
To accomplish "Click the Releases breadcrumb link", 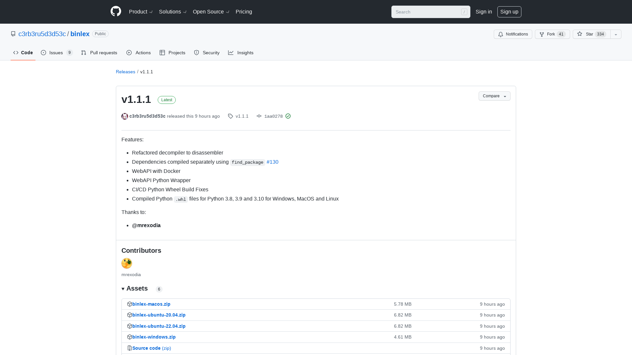I will (x=125, y=72).
